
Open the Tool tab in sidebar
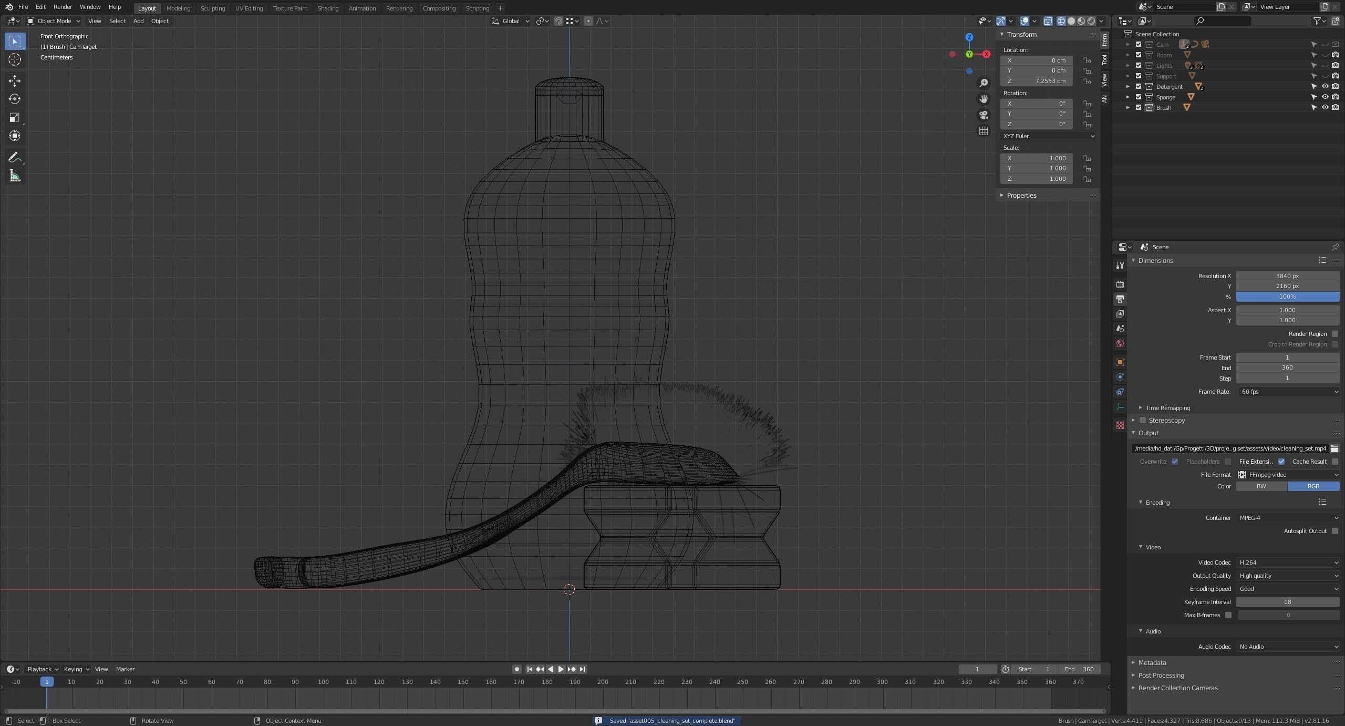pos(1105,59)
